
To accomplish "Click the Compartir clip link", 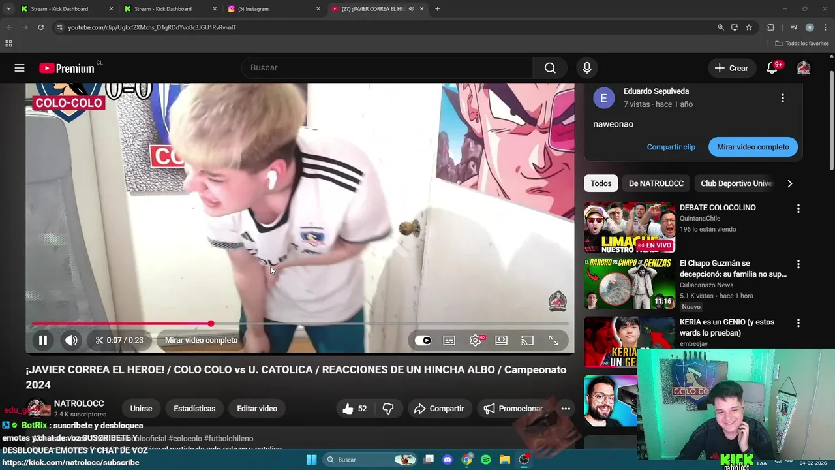I will coord(671,147).
